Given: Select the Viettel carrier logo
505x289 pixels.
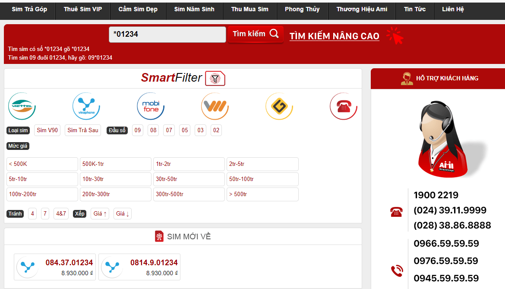Looking at the screenshot, I should (x=22, y=106).
